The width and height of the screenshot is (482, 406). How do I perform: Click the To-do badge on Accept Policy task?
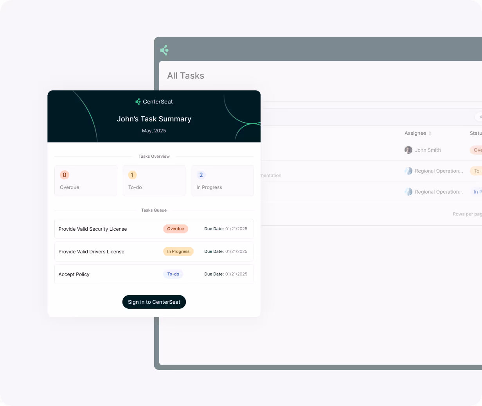[x=173, y=274]
